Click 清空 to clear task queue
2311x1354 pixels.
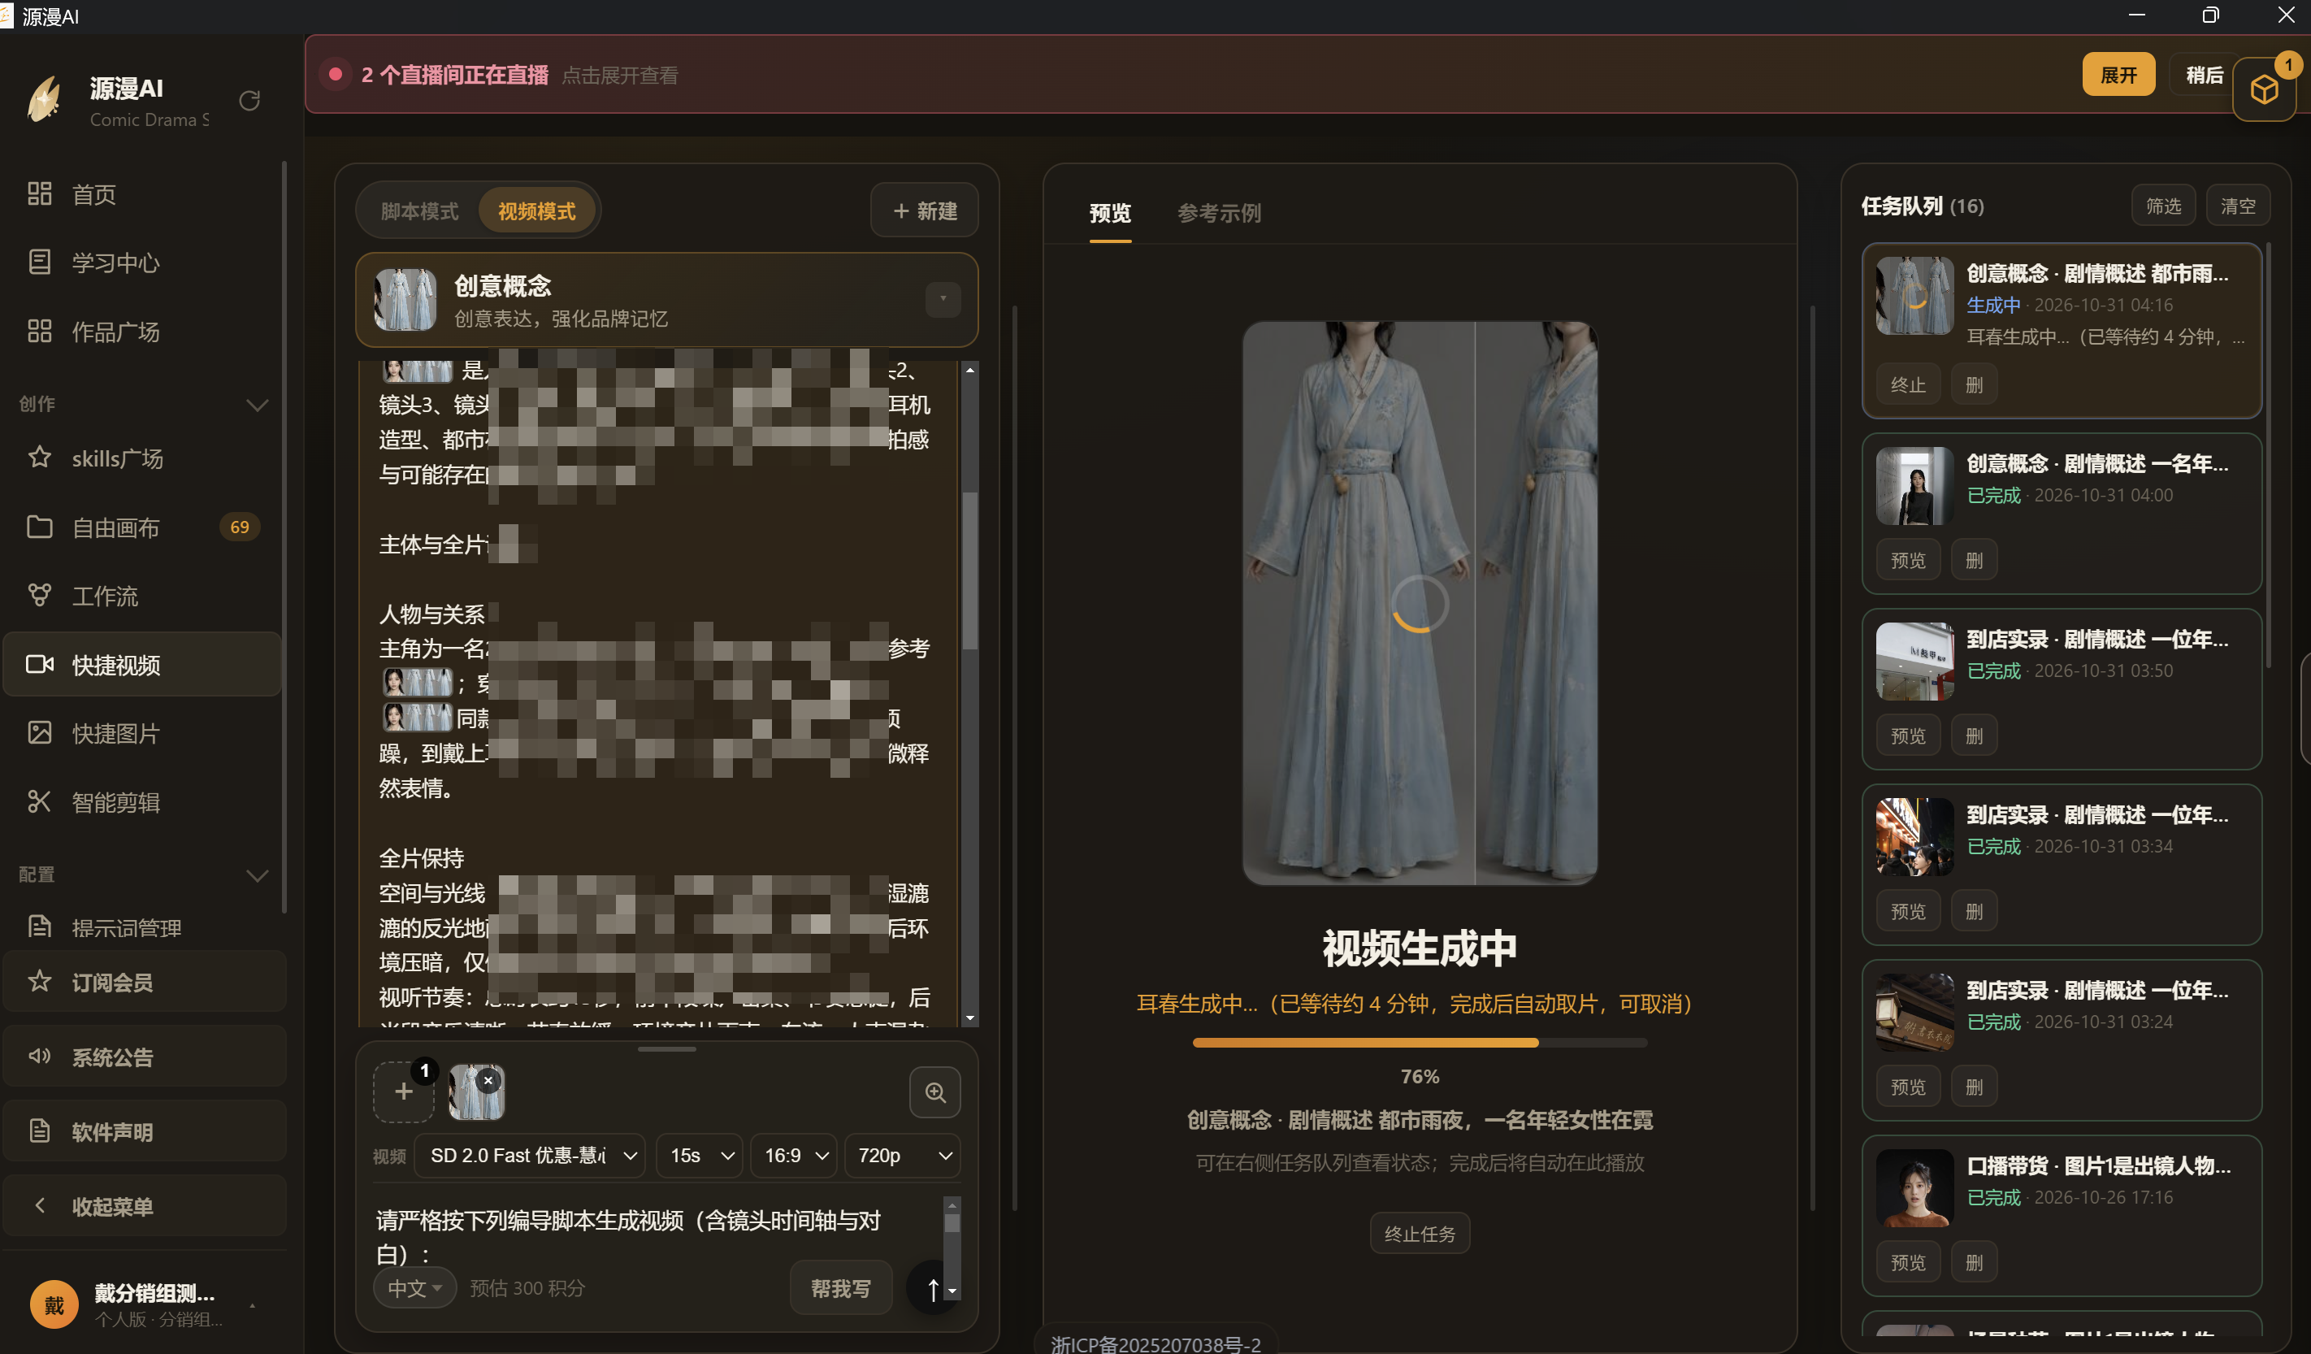click(2238, 206)
